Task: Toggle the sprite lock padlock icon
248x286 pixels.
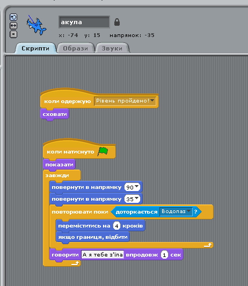Action: click(117, 22)
